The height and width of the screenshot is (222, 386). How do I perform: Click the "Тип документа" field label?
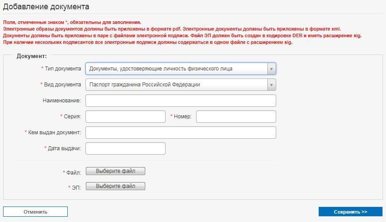pos(62,69)
